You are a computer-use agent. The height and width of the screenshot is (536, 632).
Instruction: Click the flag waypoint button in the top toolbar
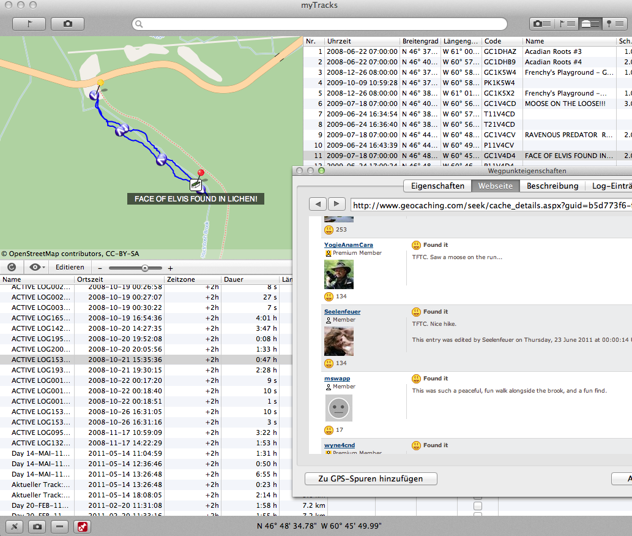coord(29,24)
